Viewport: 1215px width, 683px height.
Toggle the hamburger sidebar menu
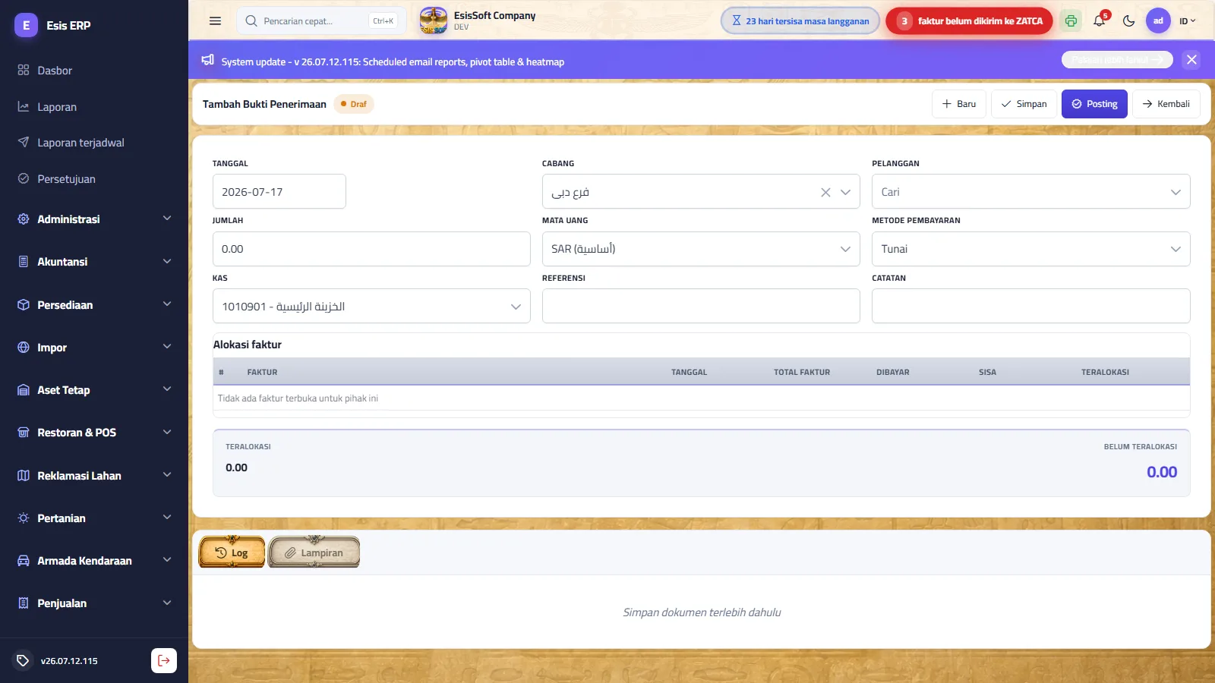215,21
